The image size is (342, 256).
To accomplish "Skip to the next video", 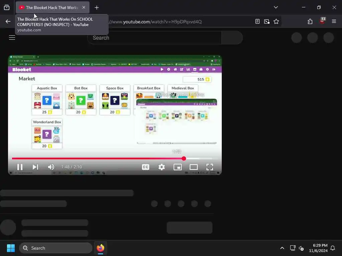I will click(35, 167).
